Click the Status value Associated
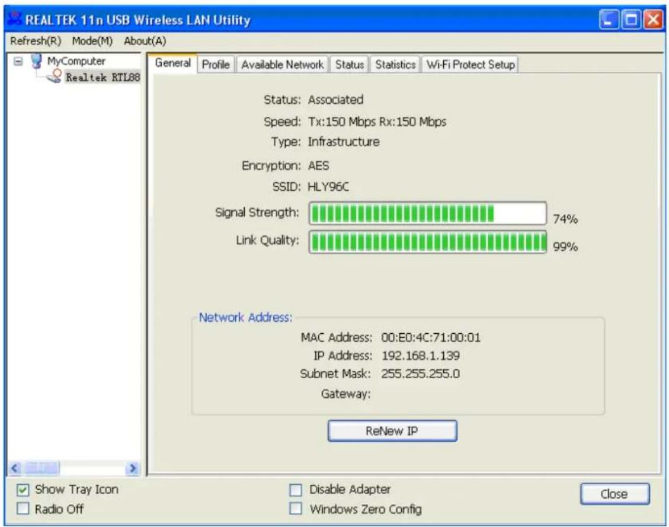 pyautogui.click(x=336, y=100)
